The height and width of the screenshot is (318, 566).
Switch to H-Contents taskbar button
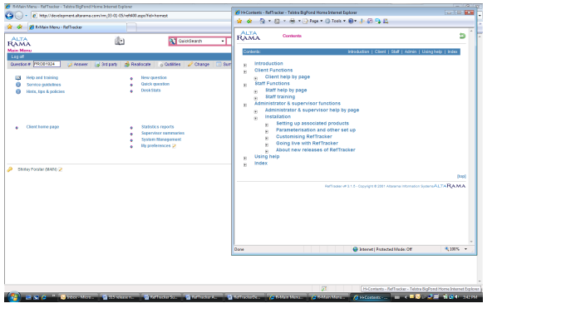371,297
